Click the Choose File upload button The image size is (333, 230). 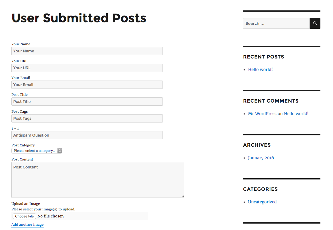[24, 216]
